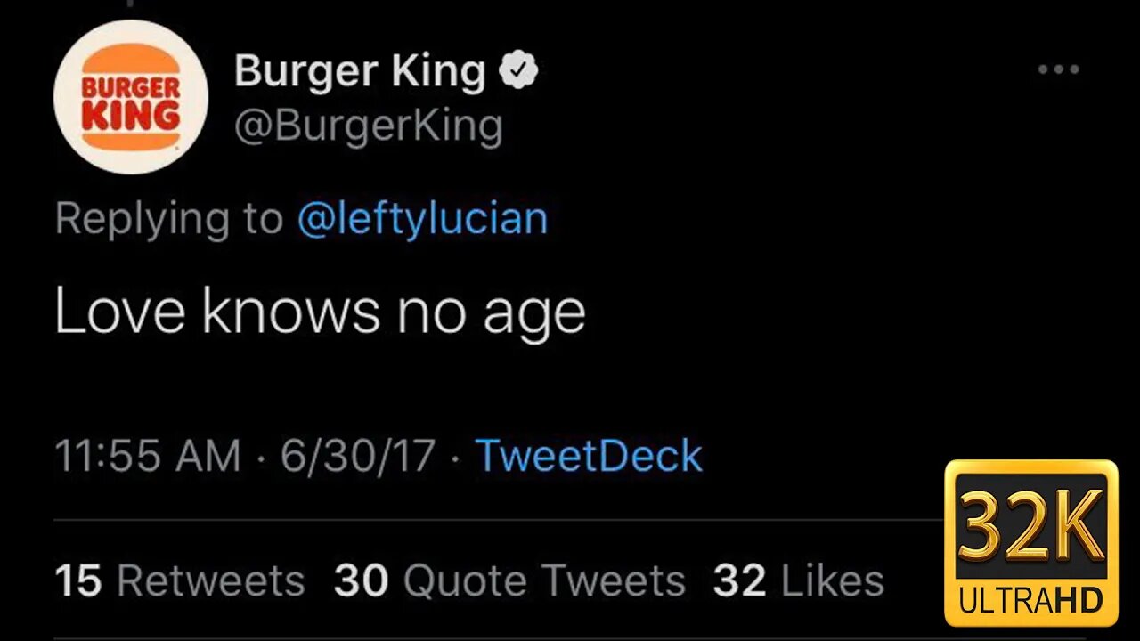
Task: Click the ULTRAHD text in the badge
Action: tap(1031, 602)
